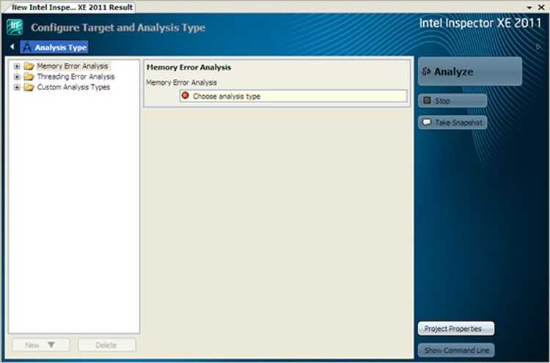Click the Memory Error Analysis folder icon
The height and width of the screenshot is (363, 550).
coord(29,66)
